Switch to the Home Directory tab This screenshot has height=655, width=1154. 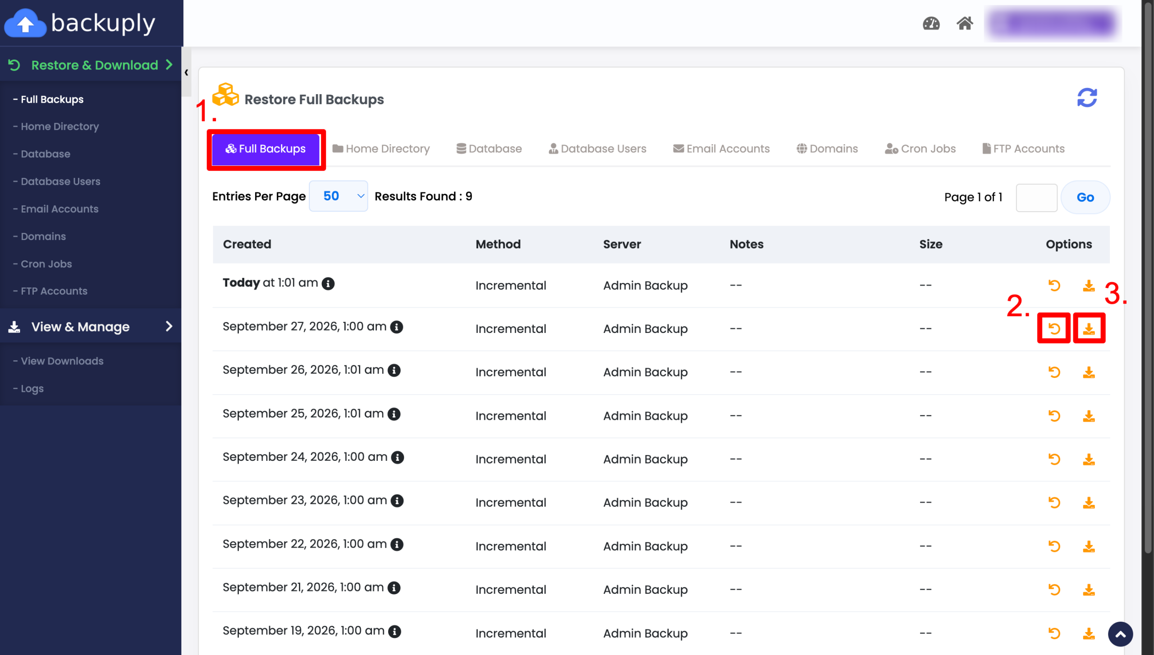381,149
